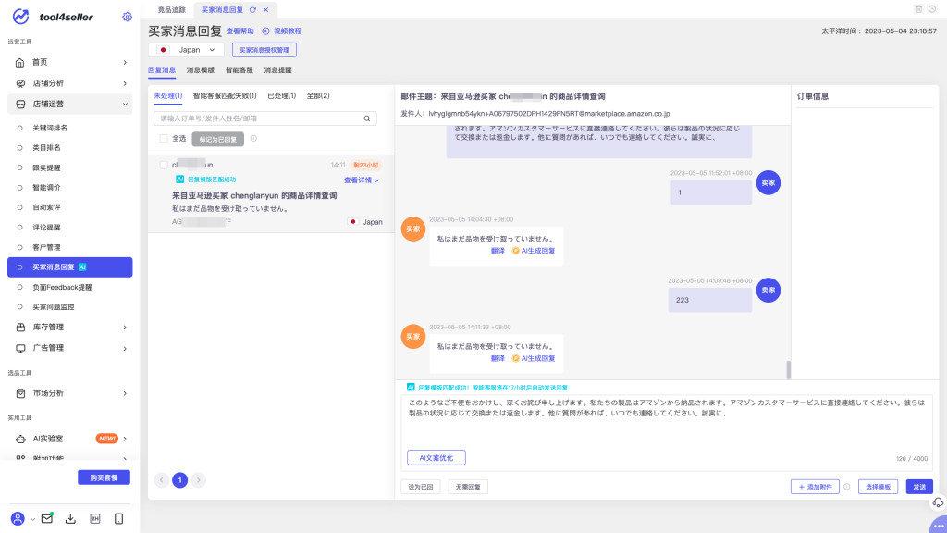Click the download icon in bottom bar
The height and width of the screenshot is (533, 947).
[x=70, y=518]
